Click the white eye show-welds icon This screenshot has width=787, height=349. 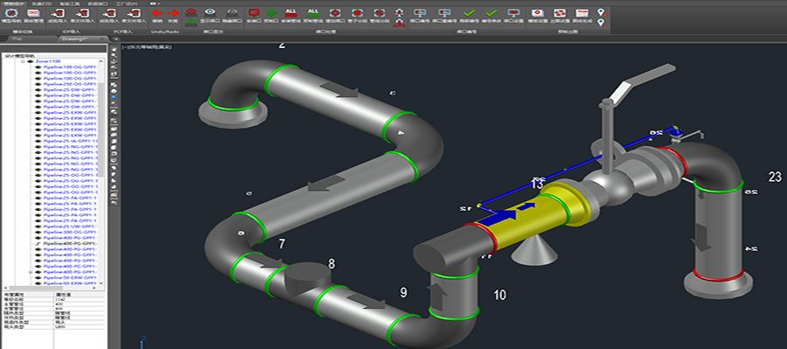pyautogui.click(x=210, y=11)
